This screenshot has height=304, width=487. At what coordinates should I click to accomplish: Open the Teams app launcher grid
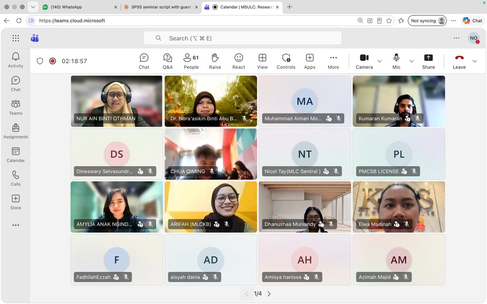pyautogui.click(x=16, y=38)
